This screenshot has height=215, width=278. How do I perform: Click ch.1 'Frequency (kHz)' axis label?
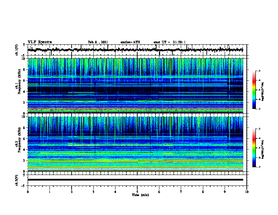point(19,81)
